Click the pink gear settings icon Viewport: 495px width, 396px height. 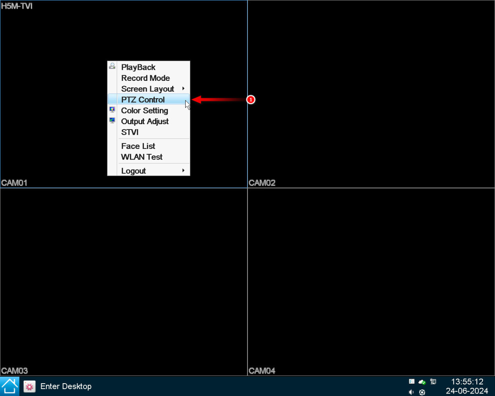29,387
